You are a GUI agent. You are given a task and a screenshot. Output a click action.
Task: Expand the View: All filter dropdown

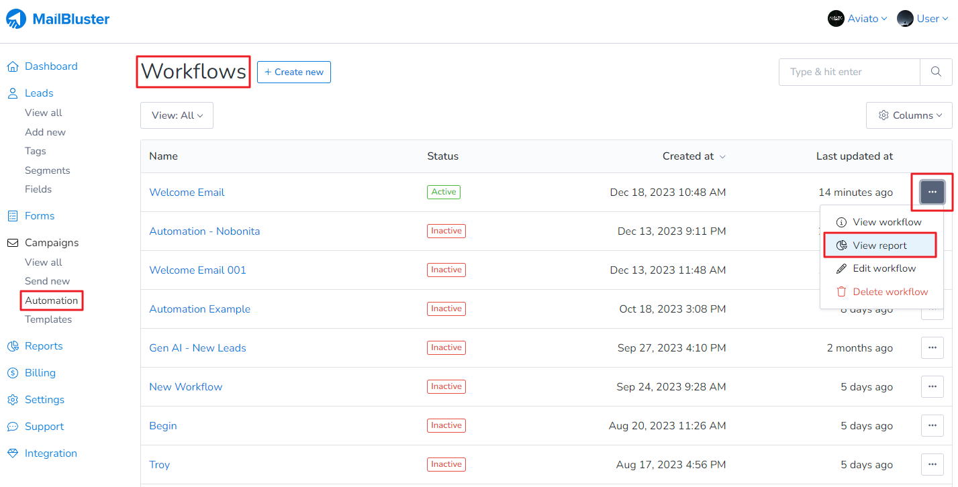click(177, 115)
